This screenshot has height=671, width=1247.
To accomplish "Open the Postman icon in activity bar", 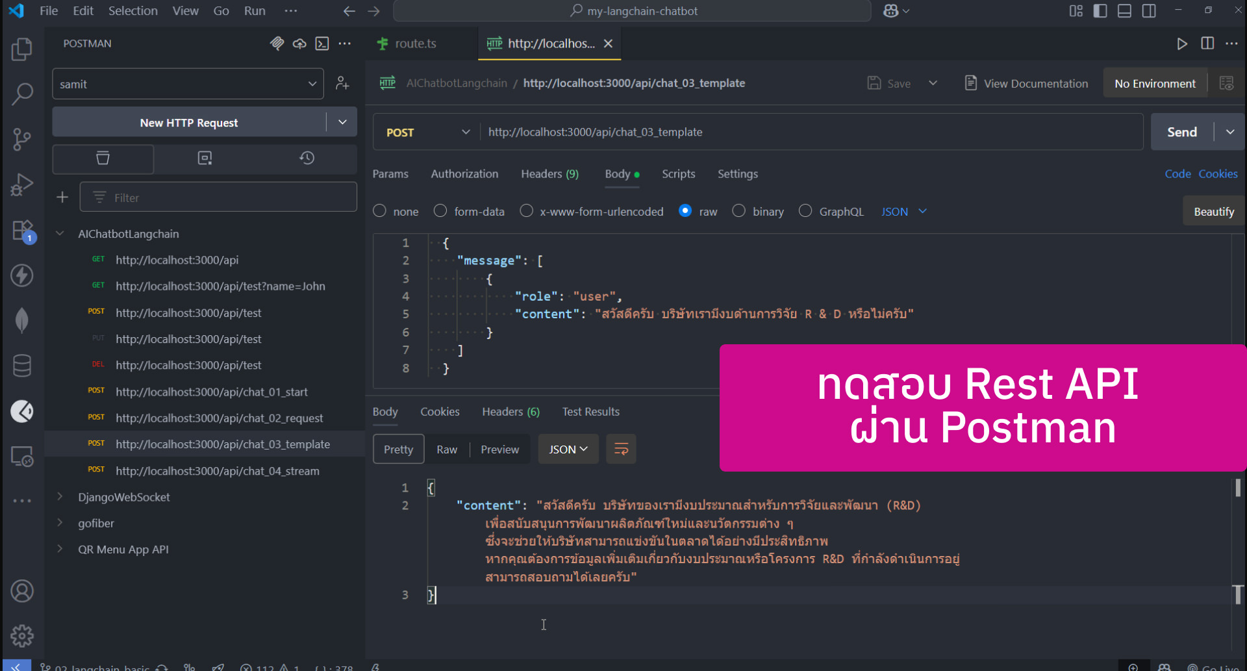I will tap(22, 411).
